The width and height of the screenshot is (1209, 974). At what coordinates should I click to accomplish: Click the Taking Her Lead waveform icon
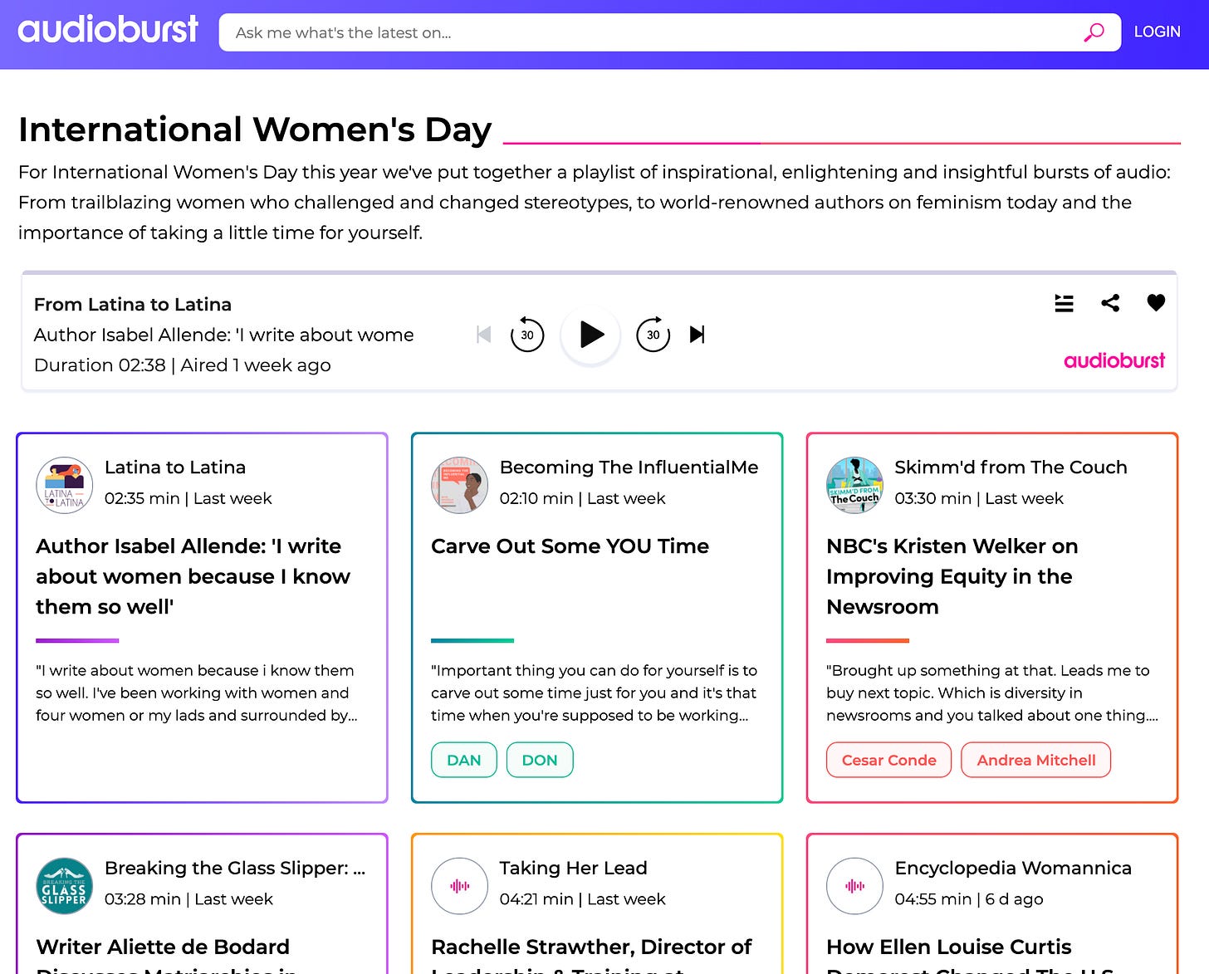pyautogui.click(x=459, y=886)
